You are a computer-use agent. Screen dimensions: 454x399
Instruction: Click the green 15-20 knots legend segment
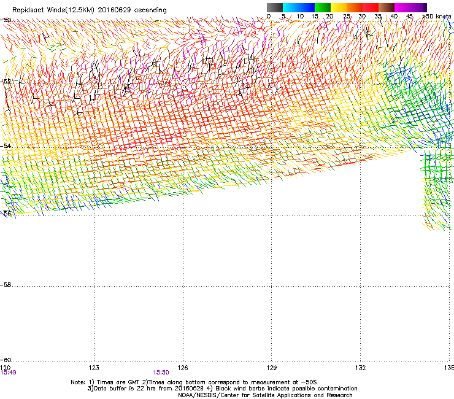coord(323,7)
